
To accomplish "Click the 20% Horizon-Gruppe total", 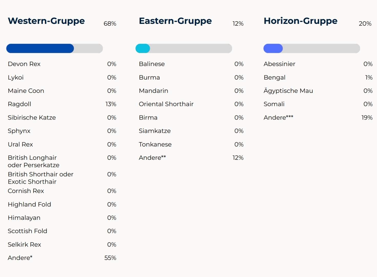I will pos(365,24).
